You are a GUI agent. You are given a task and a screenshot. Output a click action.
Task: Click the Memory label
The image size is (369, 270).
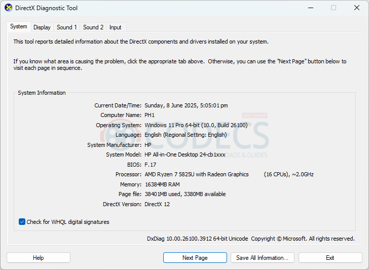131,184
